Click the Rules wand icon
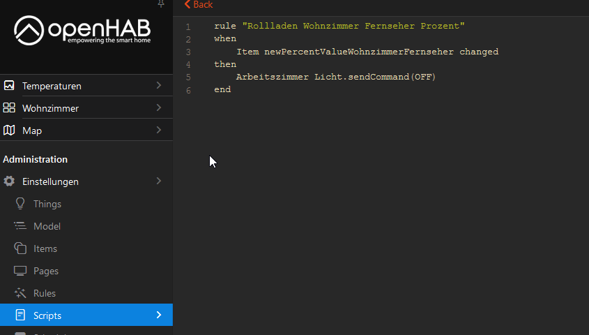 coord(20,293)
